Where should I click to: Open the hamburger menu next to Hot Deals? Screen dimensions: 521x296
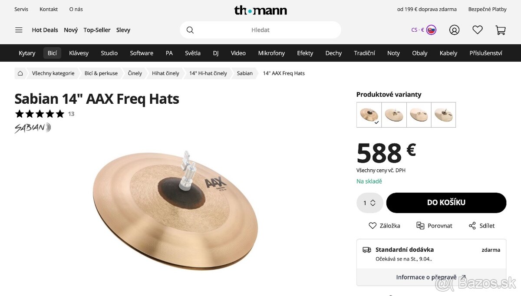coord(18,30)
